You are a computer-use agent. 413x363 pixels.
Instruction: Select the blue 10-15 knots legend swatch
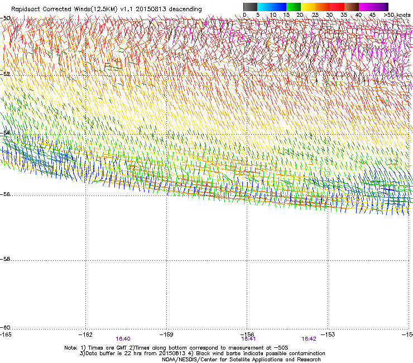[279, 7]
